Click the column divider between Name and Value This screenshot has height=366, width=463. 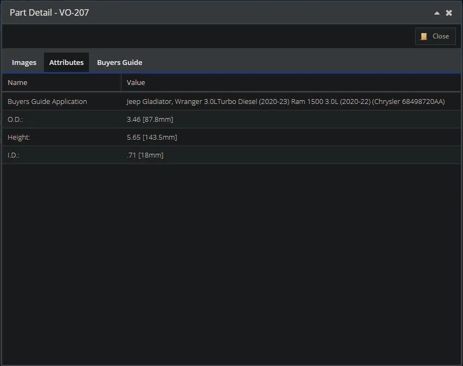[x=121, y=82]
